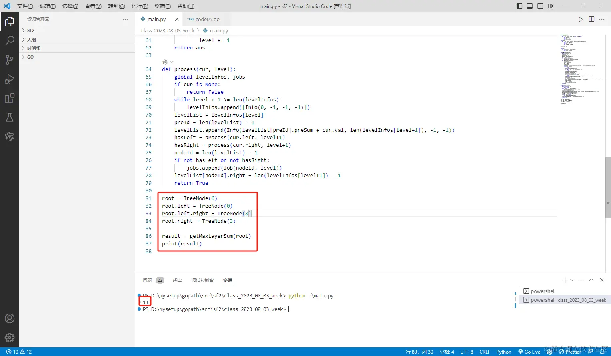The image size is (611, 356).
Task: Open notifications bell in status bar
Action: pyautogui.click(x=602, y=352)
